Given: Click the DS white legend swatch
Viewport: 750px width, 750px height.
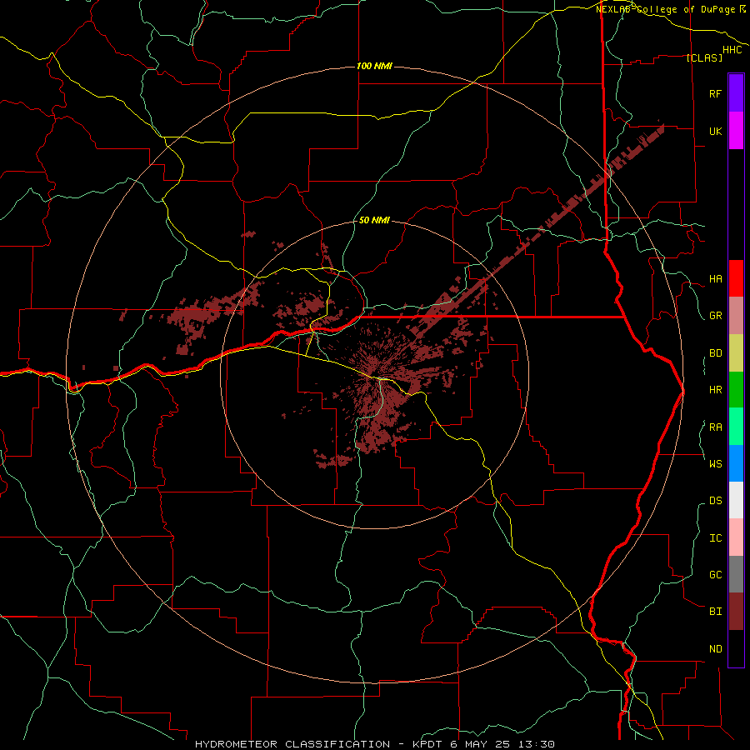Looking at the screenshot, I should (736, 500).
